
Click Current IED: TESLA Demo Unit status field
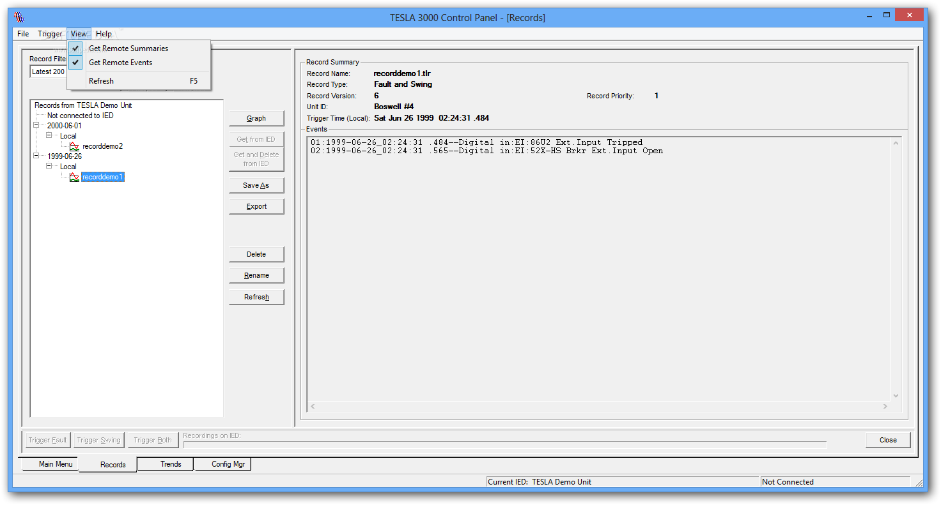[x=622, y=482]
